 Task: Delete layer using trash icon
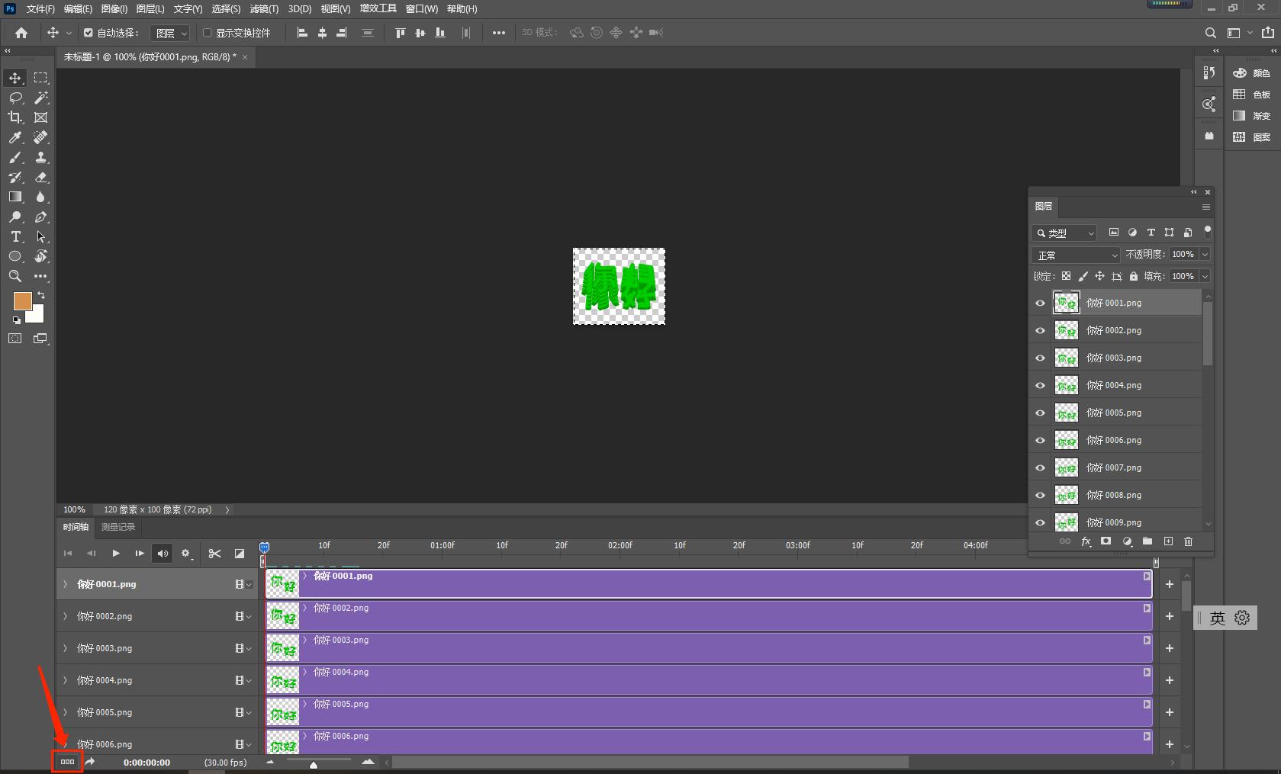coord(1188,541)
